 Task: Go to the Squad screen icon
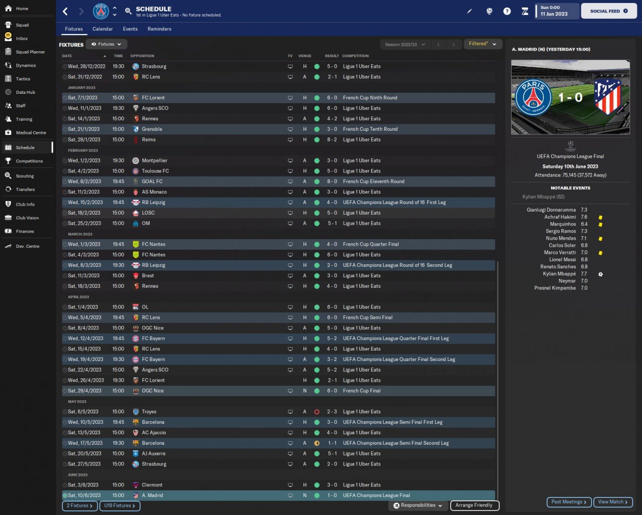coord(8,25)
